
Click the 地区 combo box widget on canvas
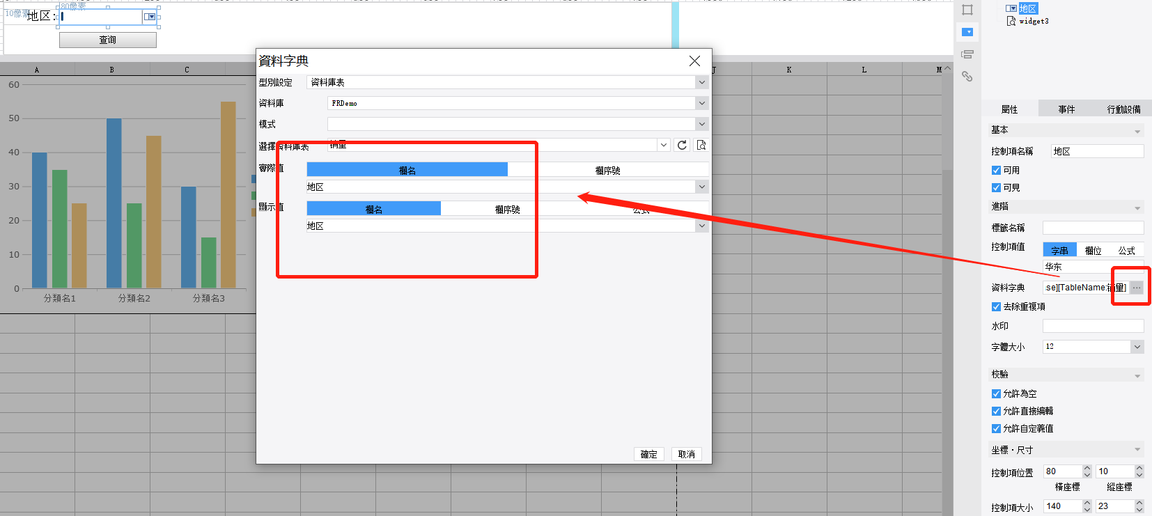[x=108, y=17]
